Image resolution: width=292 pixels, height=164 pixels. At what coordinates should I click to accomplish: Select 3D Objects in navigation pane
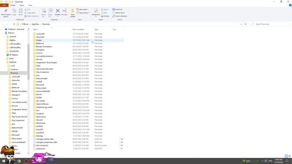(12, 55)
